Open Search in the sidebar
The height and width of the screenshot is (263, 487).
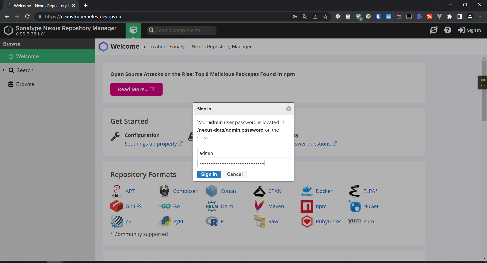25,70
